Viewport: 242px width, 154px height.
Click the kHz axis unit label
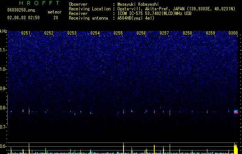tap(3, 31)
